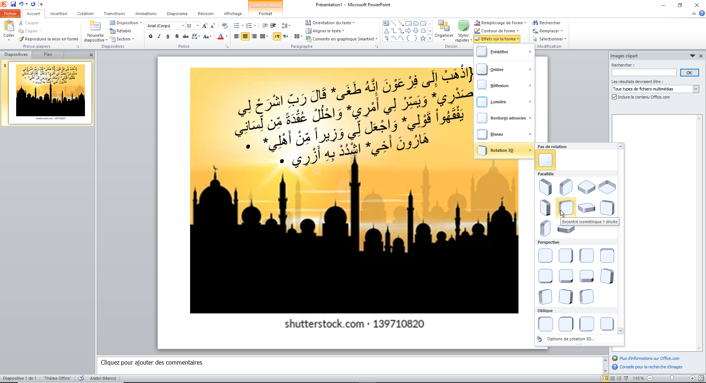The width and height of the screenshot is (706, 383).
Task: Select the star shape in gallery
Action: [x=423, y=38]
